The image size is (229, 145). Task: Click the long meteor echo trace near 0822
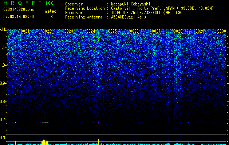[x=45, y=123]
